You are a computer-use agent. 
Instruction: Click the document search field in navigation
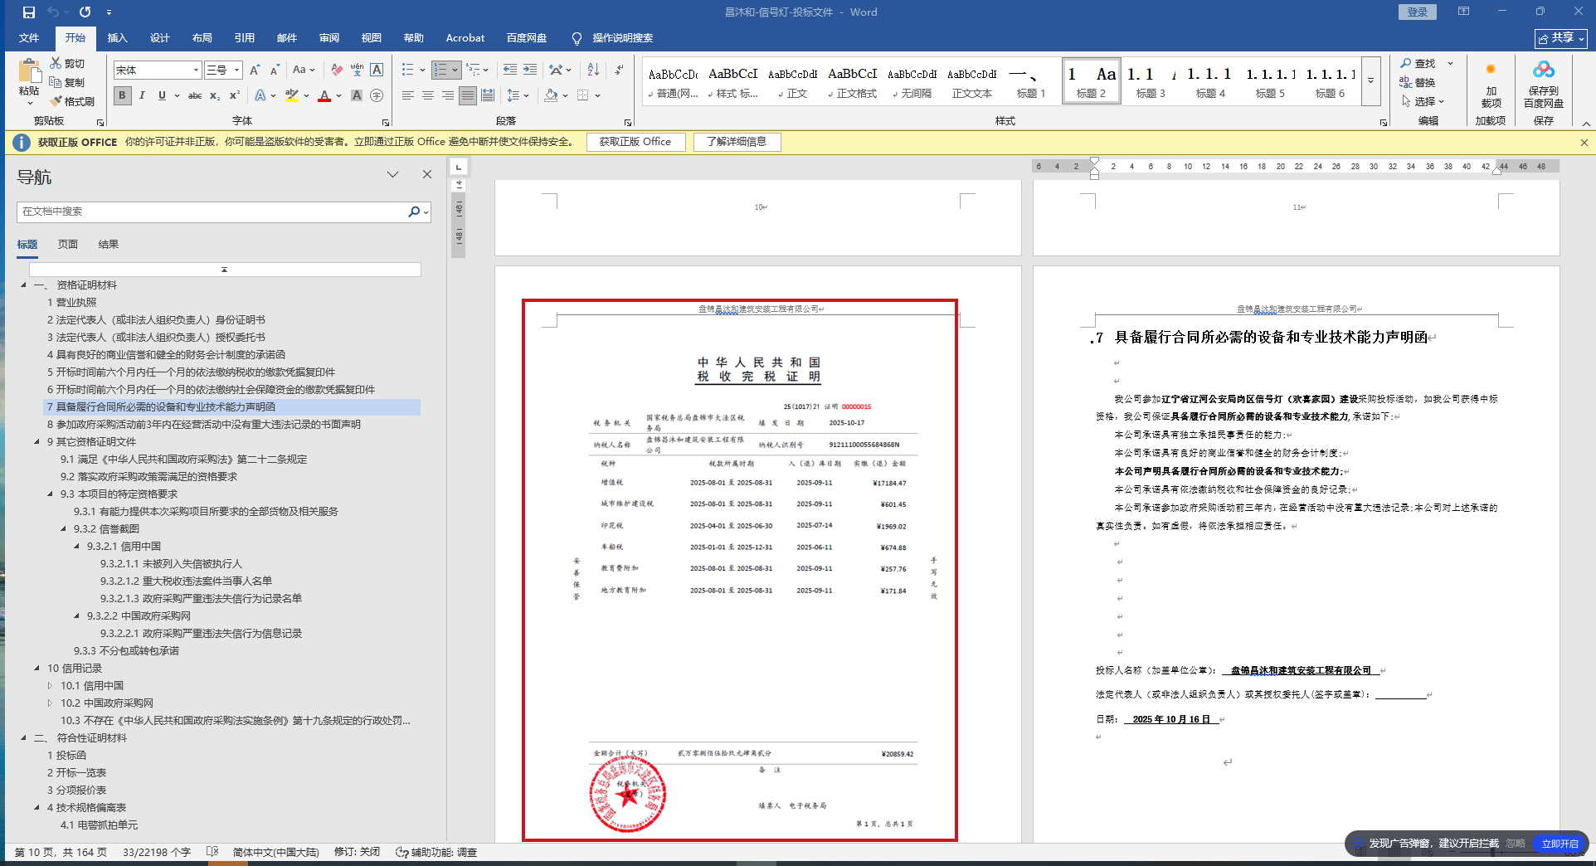point(212,212)
